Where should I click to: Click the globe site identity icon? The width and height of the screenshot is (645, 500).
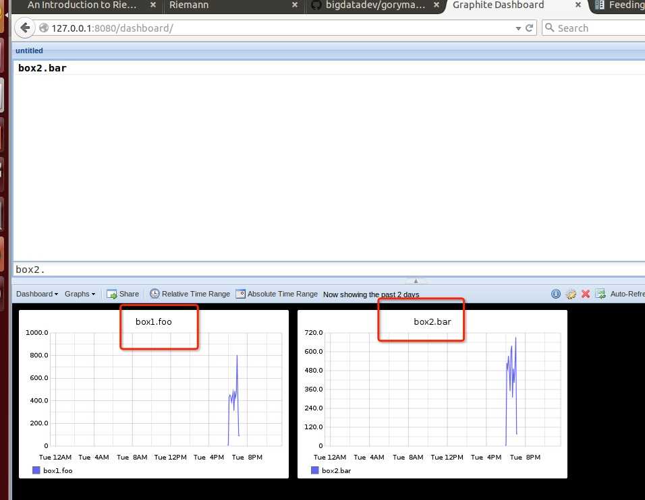click(44, 28)
